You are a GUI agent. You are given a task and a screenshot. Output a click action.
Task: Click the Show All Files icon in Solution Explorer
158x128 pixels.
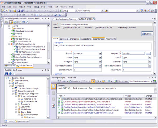(11, 22)
